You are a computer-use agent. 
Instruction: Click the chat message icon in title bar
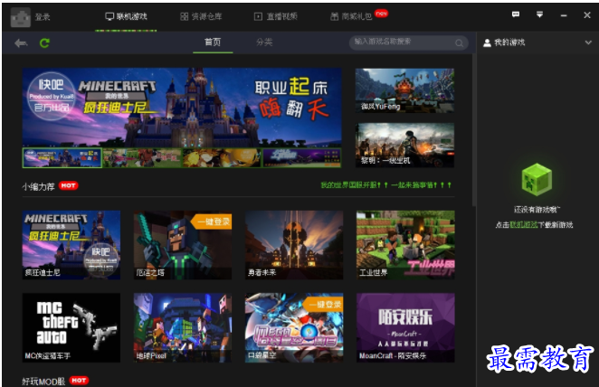516,14
